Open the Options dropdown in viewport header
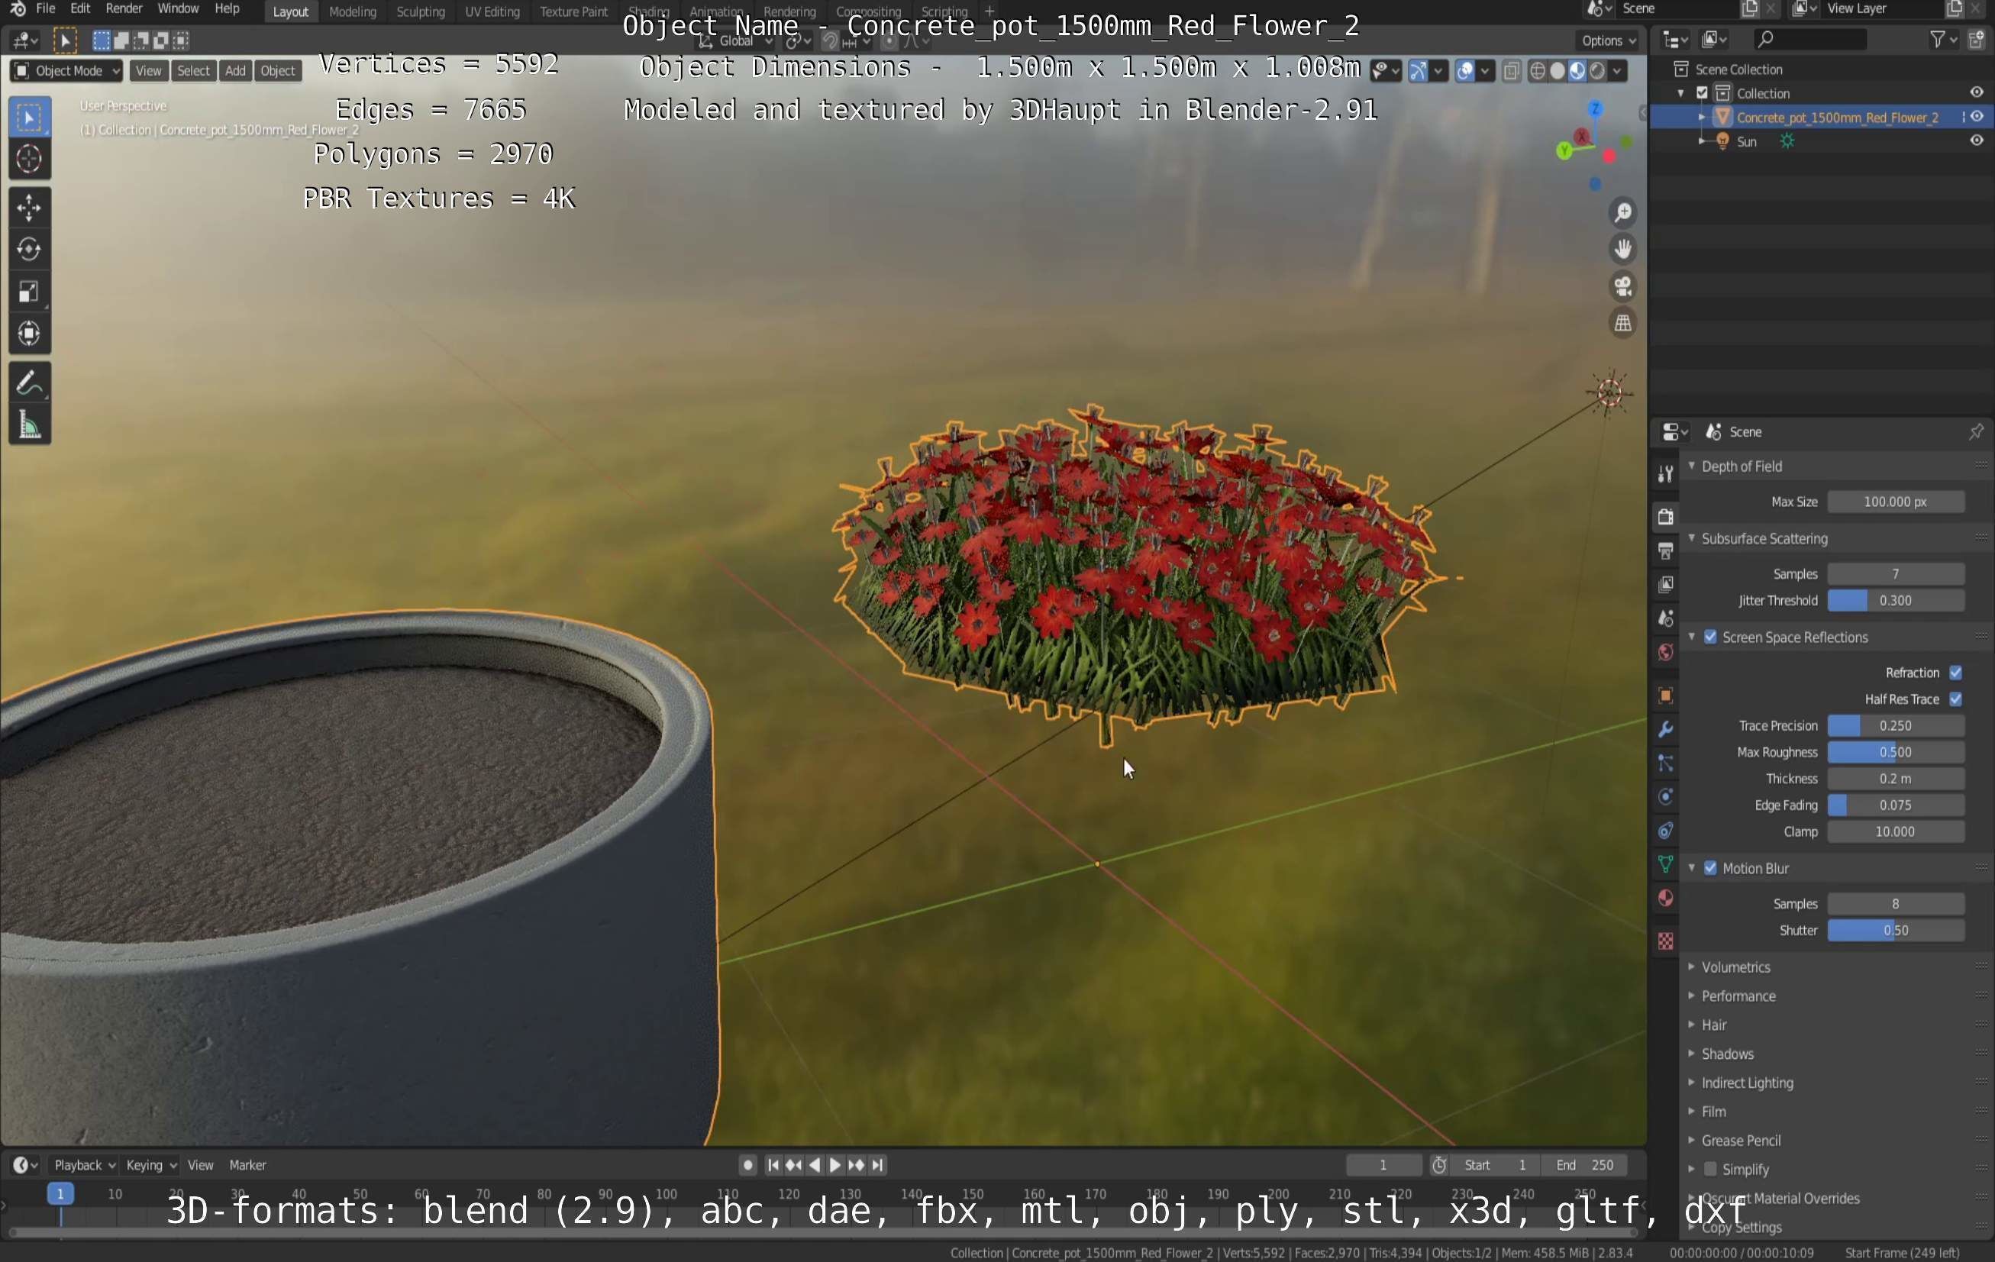Screen dimensions: 1995x1262 coord(1607,40)
